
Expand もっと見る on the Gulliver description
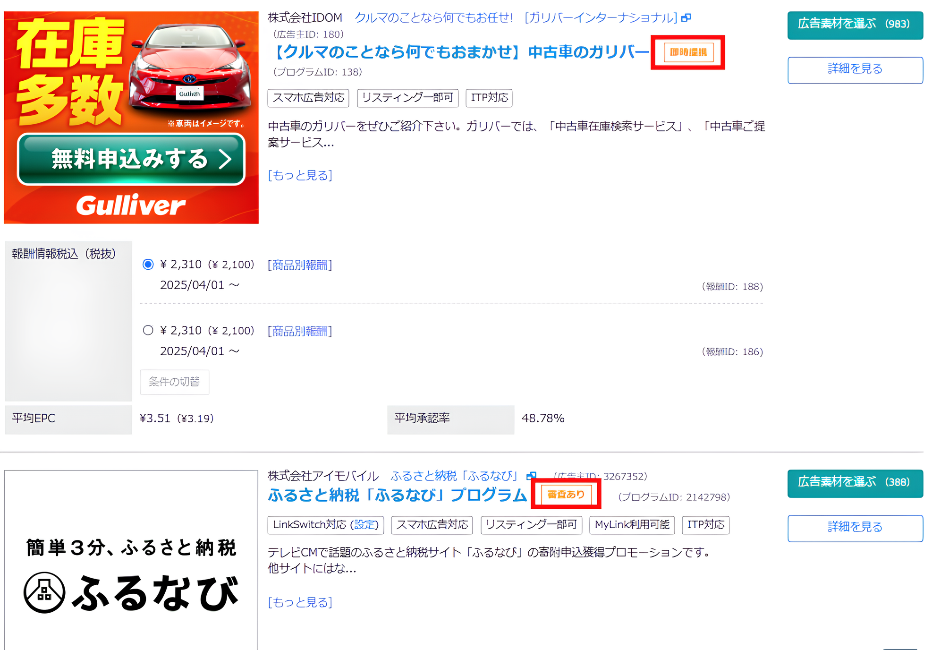coord(300,175)
